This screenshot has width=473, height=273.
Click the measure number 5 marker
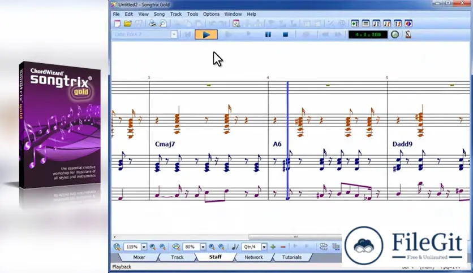point(387,78)
